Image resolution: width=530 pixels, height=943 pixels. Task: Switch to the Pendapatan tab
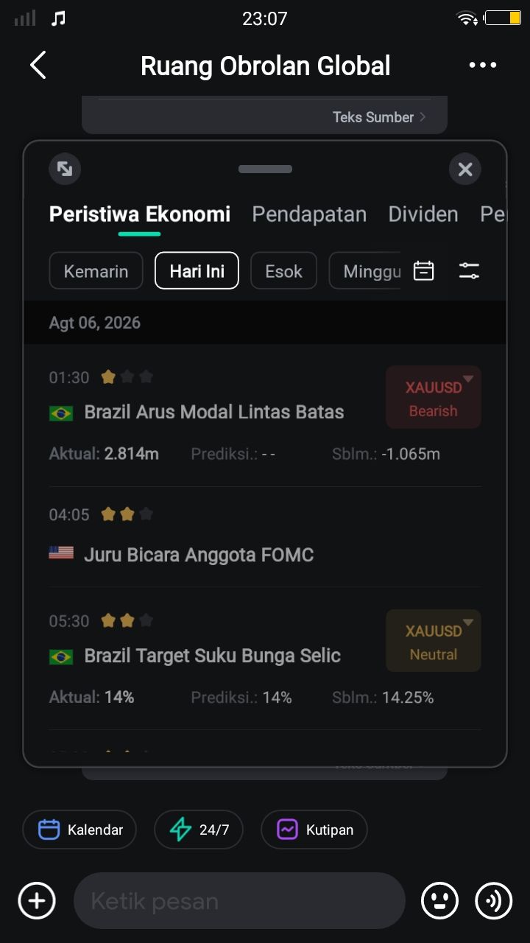(x=309, y=214)
